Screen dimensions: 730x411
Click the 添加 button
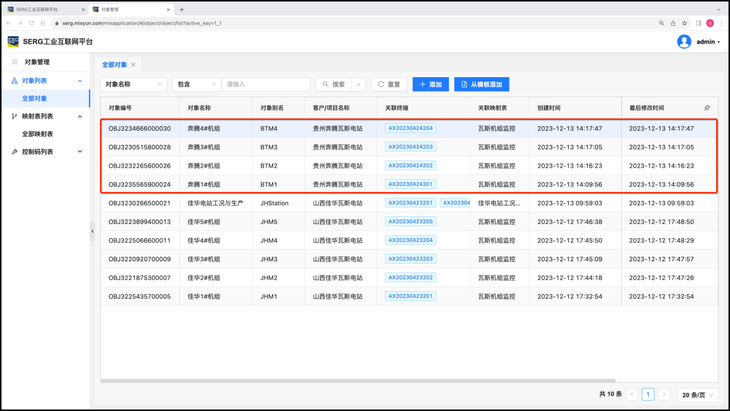pos(430,84)
